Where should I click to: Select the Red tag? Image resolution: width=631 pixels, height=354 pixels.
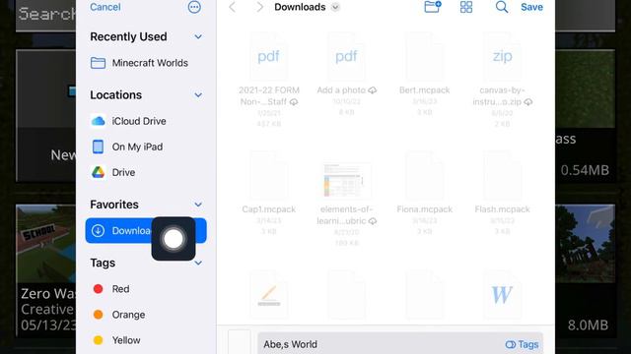coord(146,289)
